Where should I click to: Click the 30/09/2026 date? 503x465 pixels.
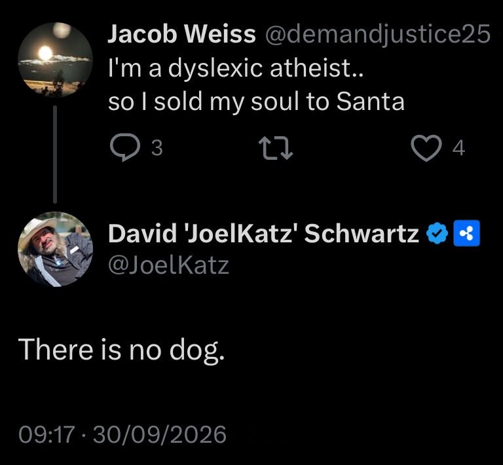pyautogui.click(x=160, y=434)
